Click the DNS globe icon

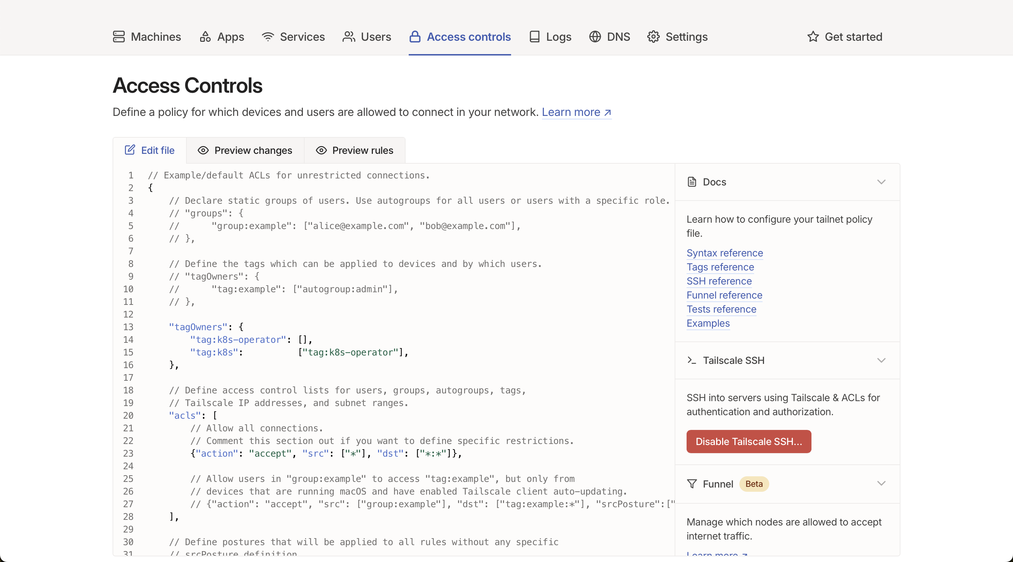point(595,37)
